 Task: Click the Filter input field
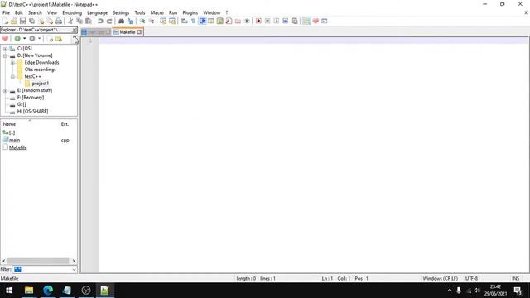click(x=42, y=269)
